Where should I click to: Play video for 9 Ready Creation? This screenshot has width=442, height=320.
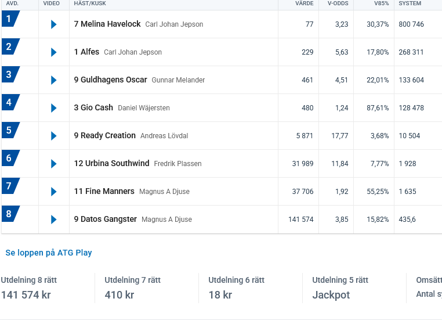coord(54,136)
